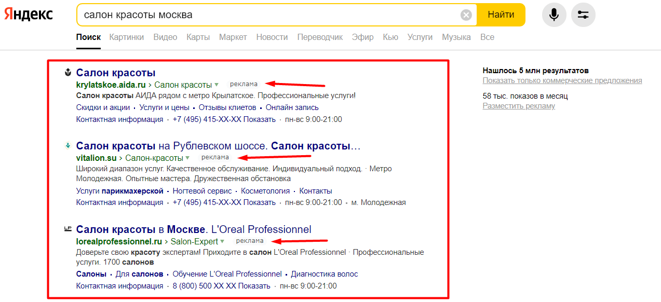This screenshot has height=302, width=661.
Task: Click the description starting Салон красоты АИДА
Action: point(216,96)
